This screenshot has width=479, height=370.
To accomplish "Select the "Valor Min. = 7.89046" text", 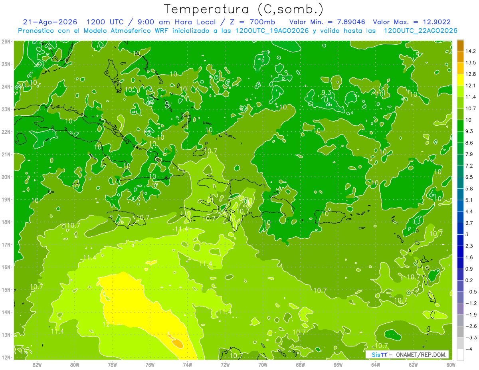I will click(x=327, y=22).
